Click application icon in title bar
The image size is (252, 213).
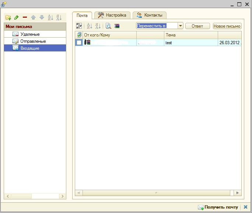tap(4, 4)
